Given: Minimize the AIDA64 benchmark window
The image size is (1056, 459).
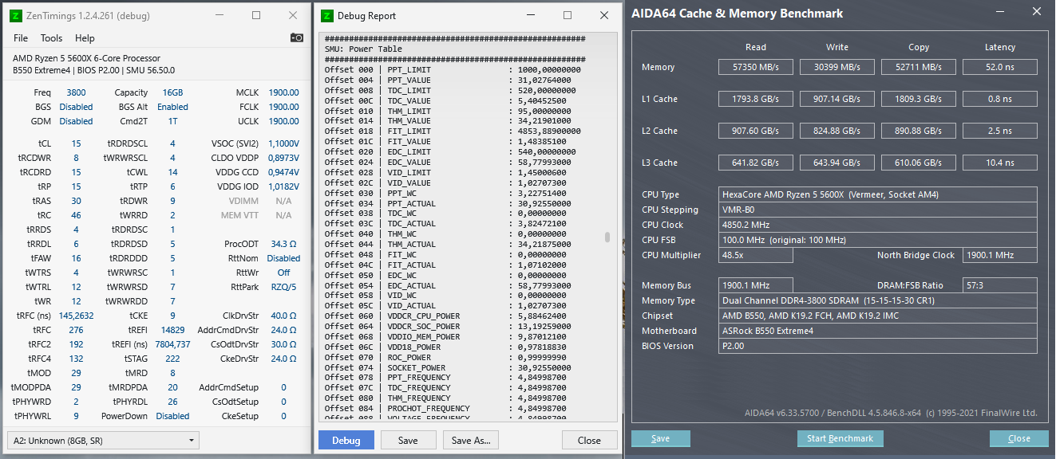Looking at the screenshot, I should (x=1001, y=12).
